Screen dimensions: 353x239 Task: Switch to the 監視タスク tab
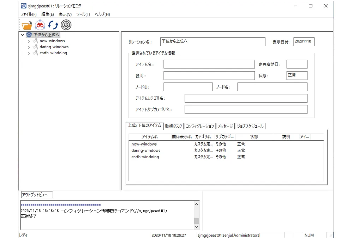pos(173,126)
